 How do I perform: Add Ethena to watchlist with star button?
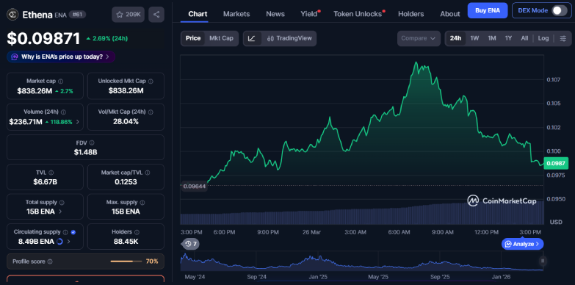tap(128, 15)
